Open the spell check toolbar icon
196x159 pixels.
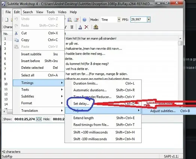(70, 19)
